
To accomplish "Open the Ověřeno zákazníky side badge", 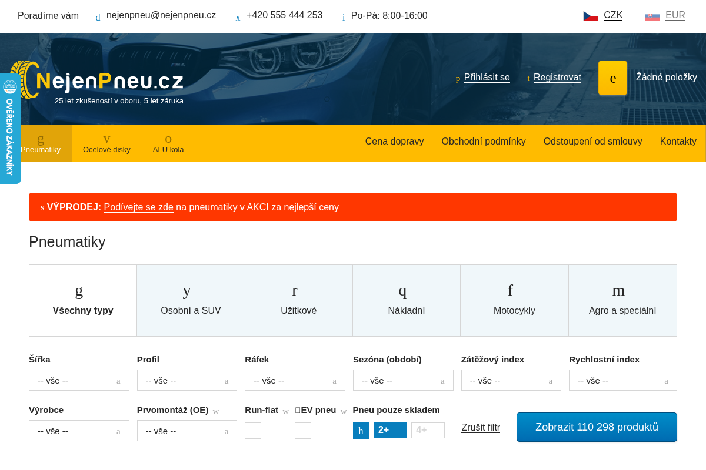I will click(10, 129).
